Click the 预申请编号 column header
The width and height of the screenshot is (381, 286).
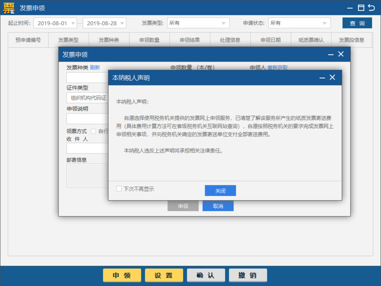[28, 40]
